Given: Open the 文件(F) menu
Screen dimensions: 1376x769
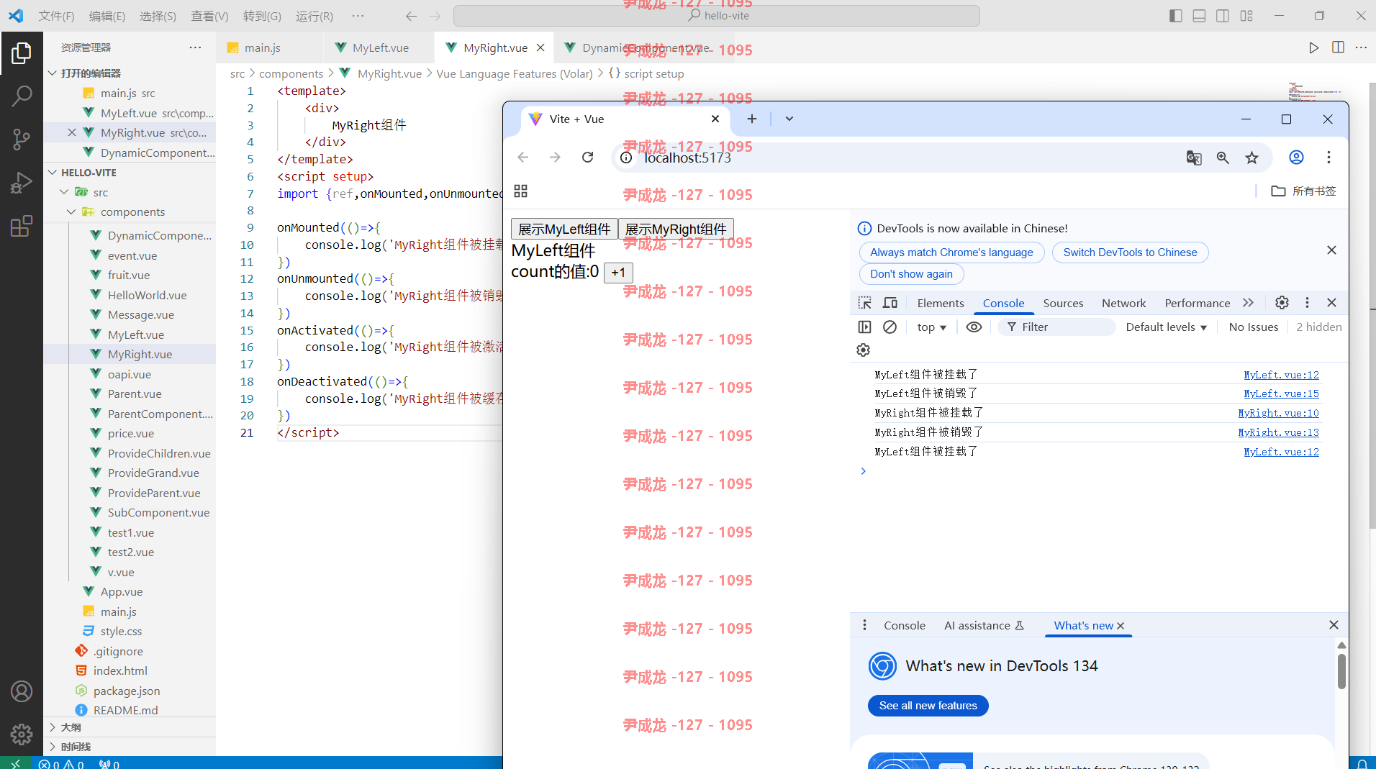Looking at the screenshot, I should [x=55, y=16].
